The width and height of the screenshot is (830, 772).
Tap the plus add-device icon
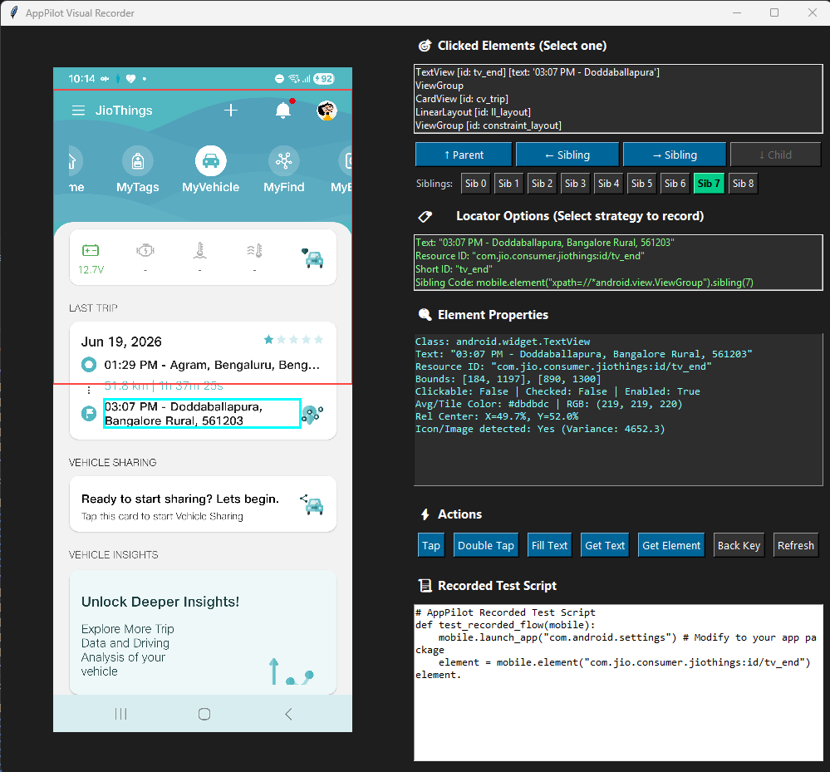tap(231, 111)
